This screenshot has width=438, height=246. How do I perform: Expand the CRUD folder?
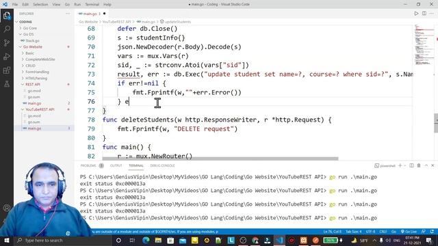(30, 66)
